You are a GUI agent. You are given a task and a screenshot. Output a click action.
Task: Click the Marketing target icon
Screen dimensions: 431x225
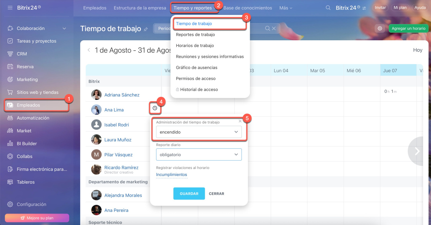[10, 80]
